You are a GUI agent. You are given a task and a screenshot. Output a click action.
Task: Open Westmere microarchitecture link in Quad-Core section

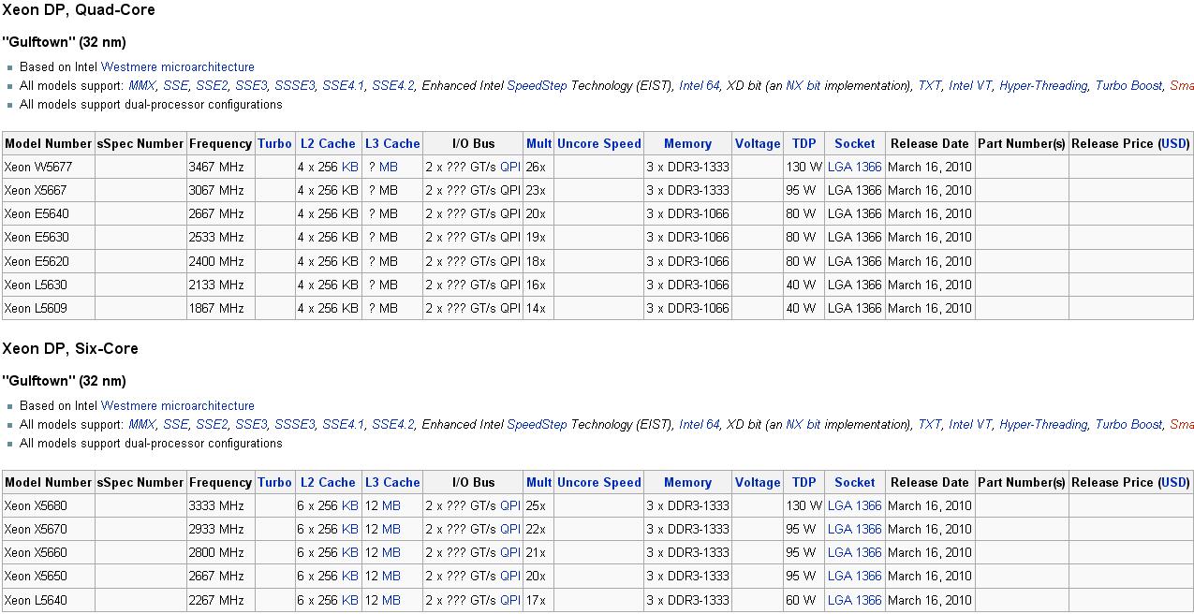point(178,67)
